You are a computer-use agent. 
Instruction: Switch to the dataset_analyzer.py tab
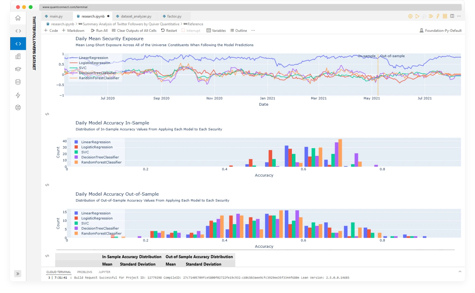(x=136, y=16)
